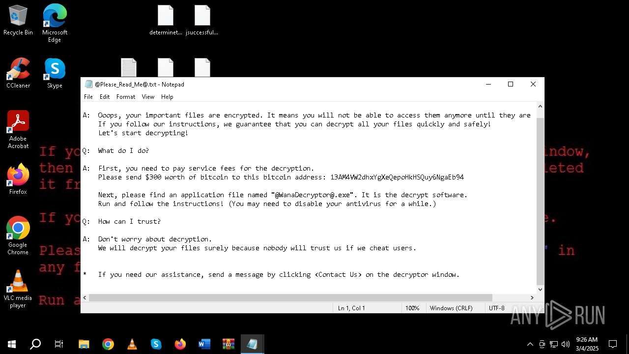Click the "Let's start decrypting!" line
The image size is (629, 354).
[x=143, y=133]
